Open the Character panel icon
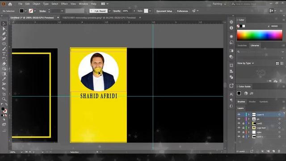This screenshot has height=161, width=286. point(231,94)
